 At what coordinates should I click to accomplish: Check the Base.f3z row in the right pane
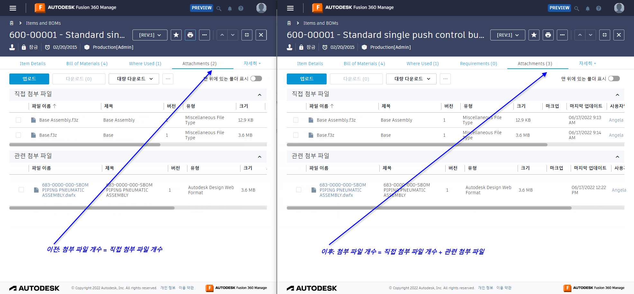click(x=296, y=135)
